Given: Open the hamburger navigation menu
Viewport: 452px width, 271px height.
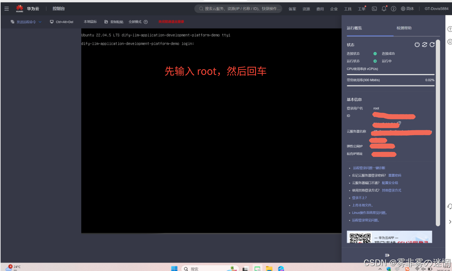Looking at the screenshot, I should [7, 9].
